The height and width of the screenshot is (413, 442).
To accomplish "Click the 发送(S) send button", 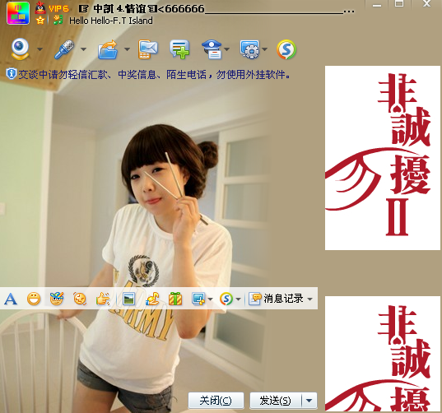I will pos(276,401).
